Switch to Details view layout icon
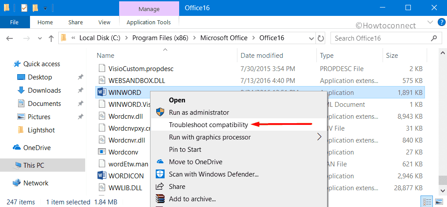This screenshot has width=447, height=207. [426, 202]
